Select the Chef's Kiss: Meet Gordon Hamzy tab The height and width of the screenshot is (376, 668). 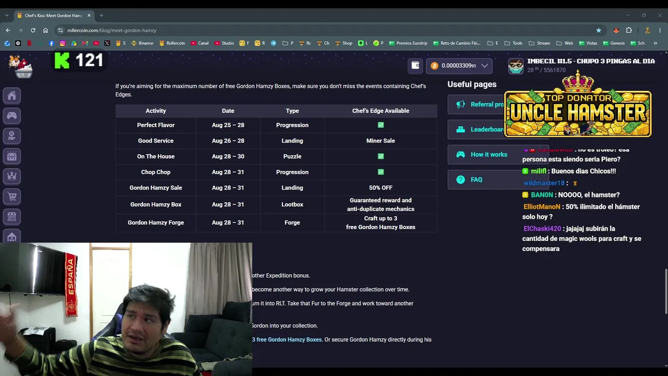[54, 16]
